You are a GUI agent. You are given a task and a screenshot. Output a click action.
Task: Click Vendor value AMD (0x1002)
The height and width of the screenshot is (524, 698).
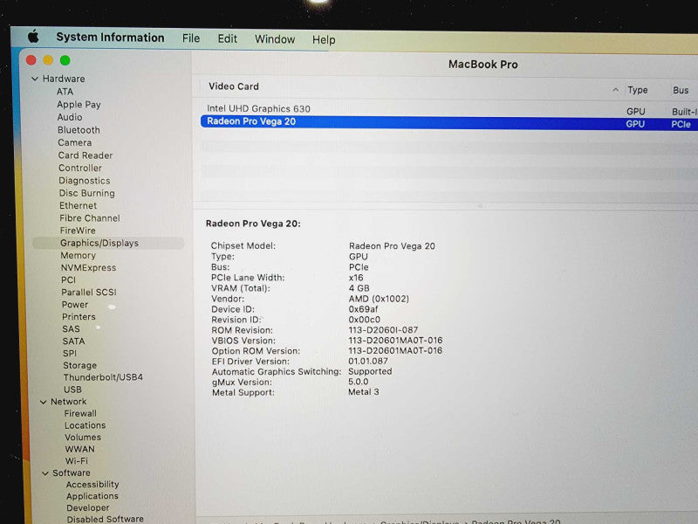pos(379,299)
